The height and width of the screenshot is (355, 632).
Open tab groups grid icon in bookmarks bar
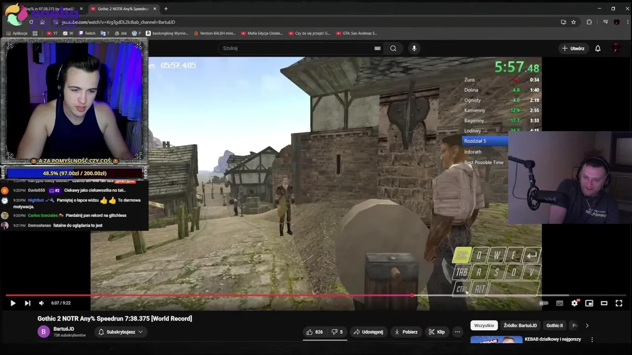pyautogui.click(x=35, y=34)
